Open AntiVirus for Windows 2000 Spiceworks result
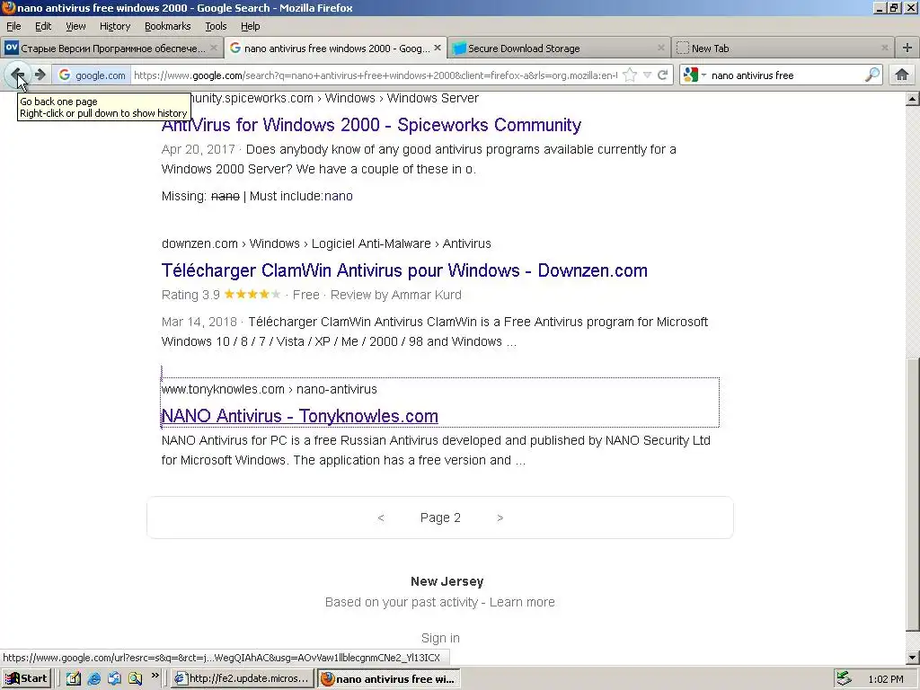920x690 pixels. click(371, 124)
